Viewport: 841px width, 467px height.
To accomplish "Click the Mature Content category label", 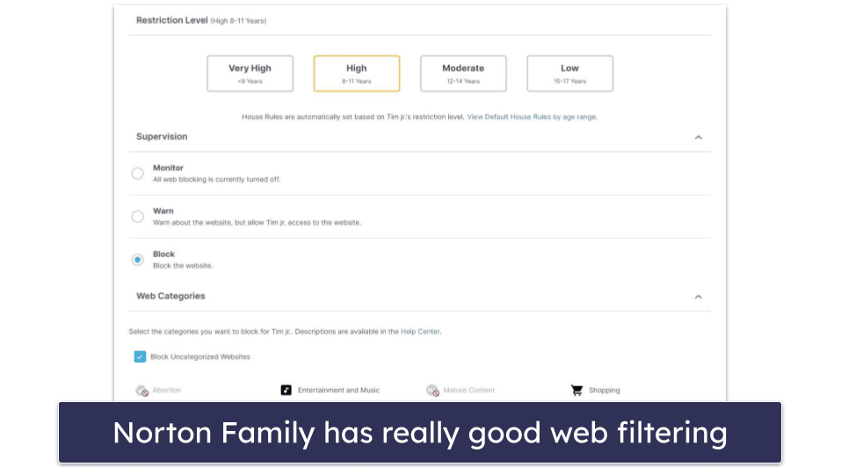I will pos(468,391).
